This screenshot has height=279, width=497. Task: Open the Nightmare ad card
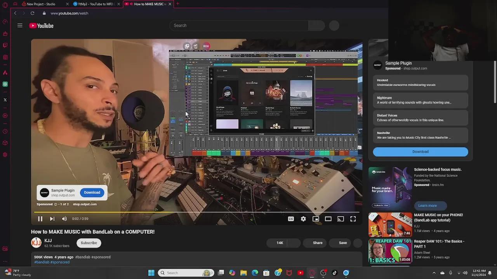(x=421, y=100)
